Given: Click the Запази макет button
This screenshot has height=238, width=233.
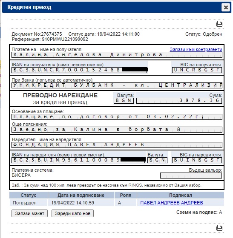Looking at the screenshot, I should coord(30,213).
